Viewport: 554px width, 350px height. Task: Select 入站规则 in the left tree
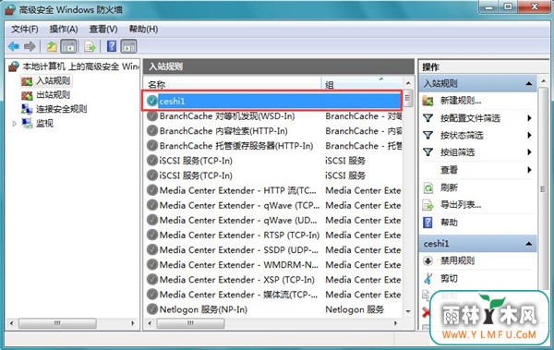[53, 80]
